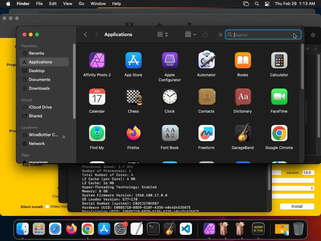Screen dimensions: 321x241
Task: Open the Finder menu in menu bar
Action: pos(23,4)
